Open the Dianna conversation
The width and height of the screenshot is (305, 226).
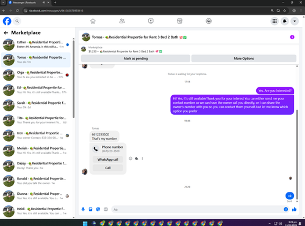click(x=36, y=196)
